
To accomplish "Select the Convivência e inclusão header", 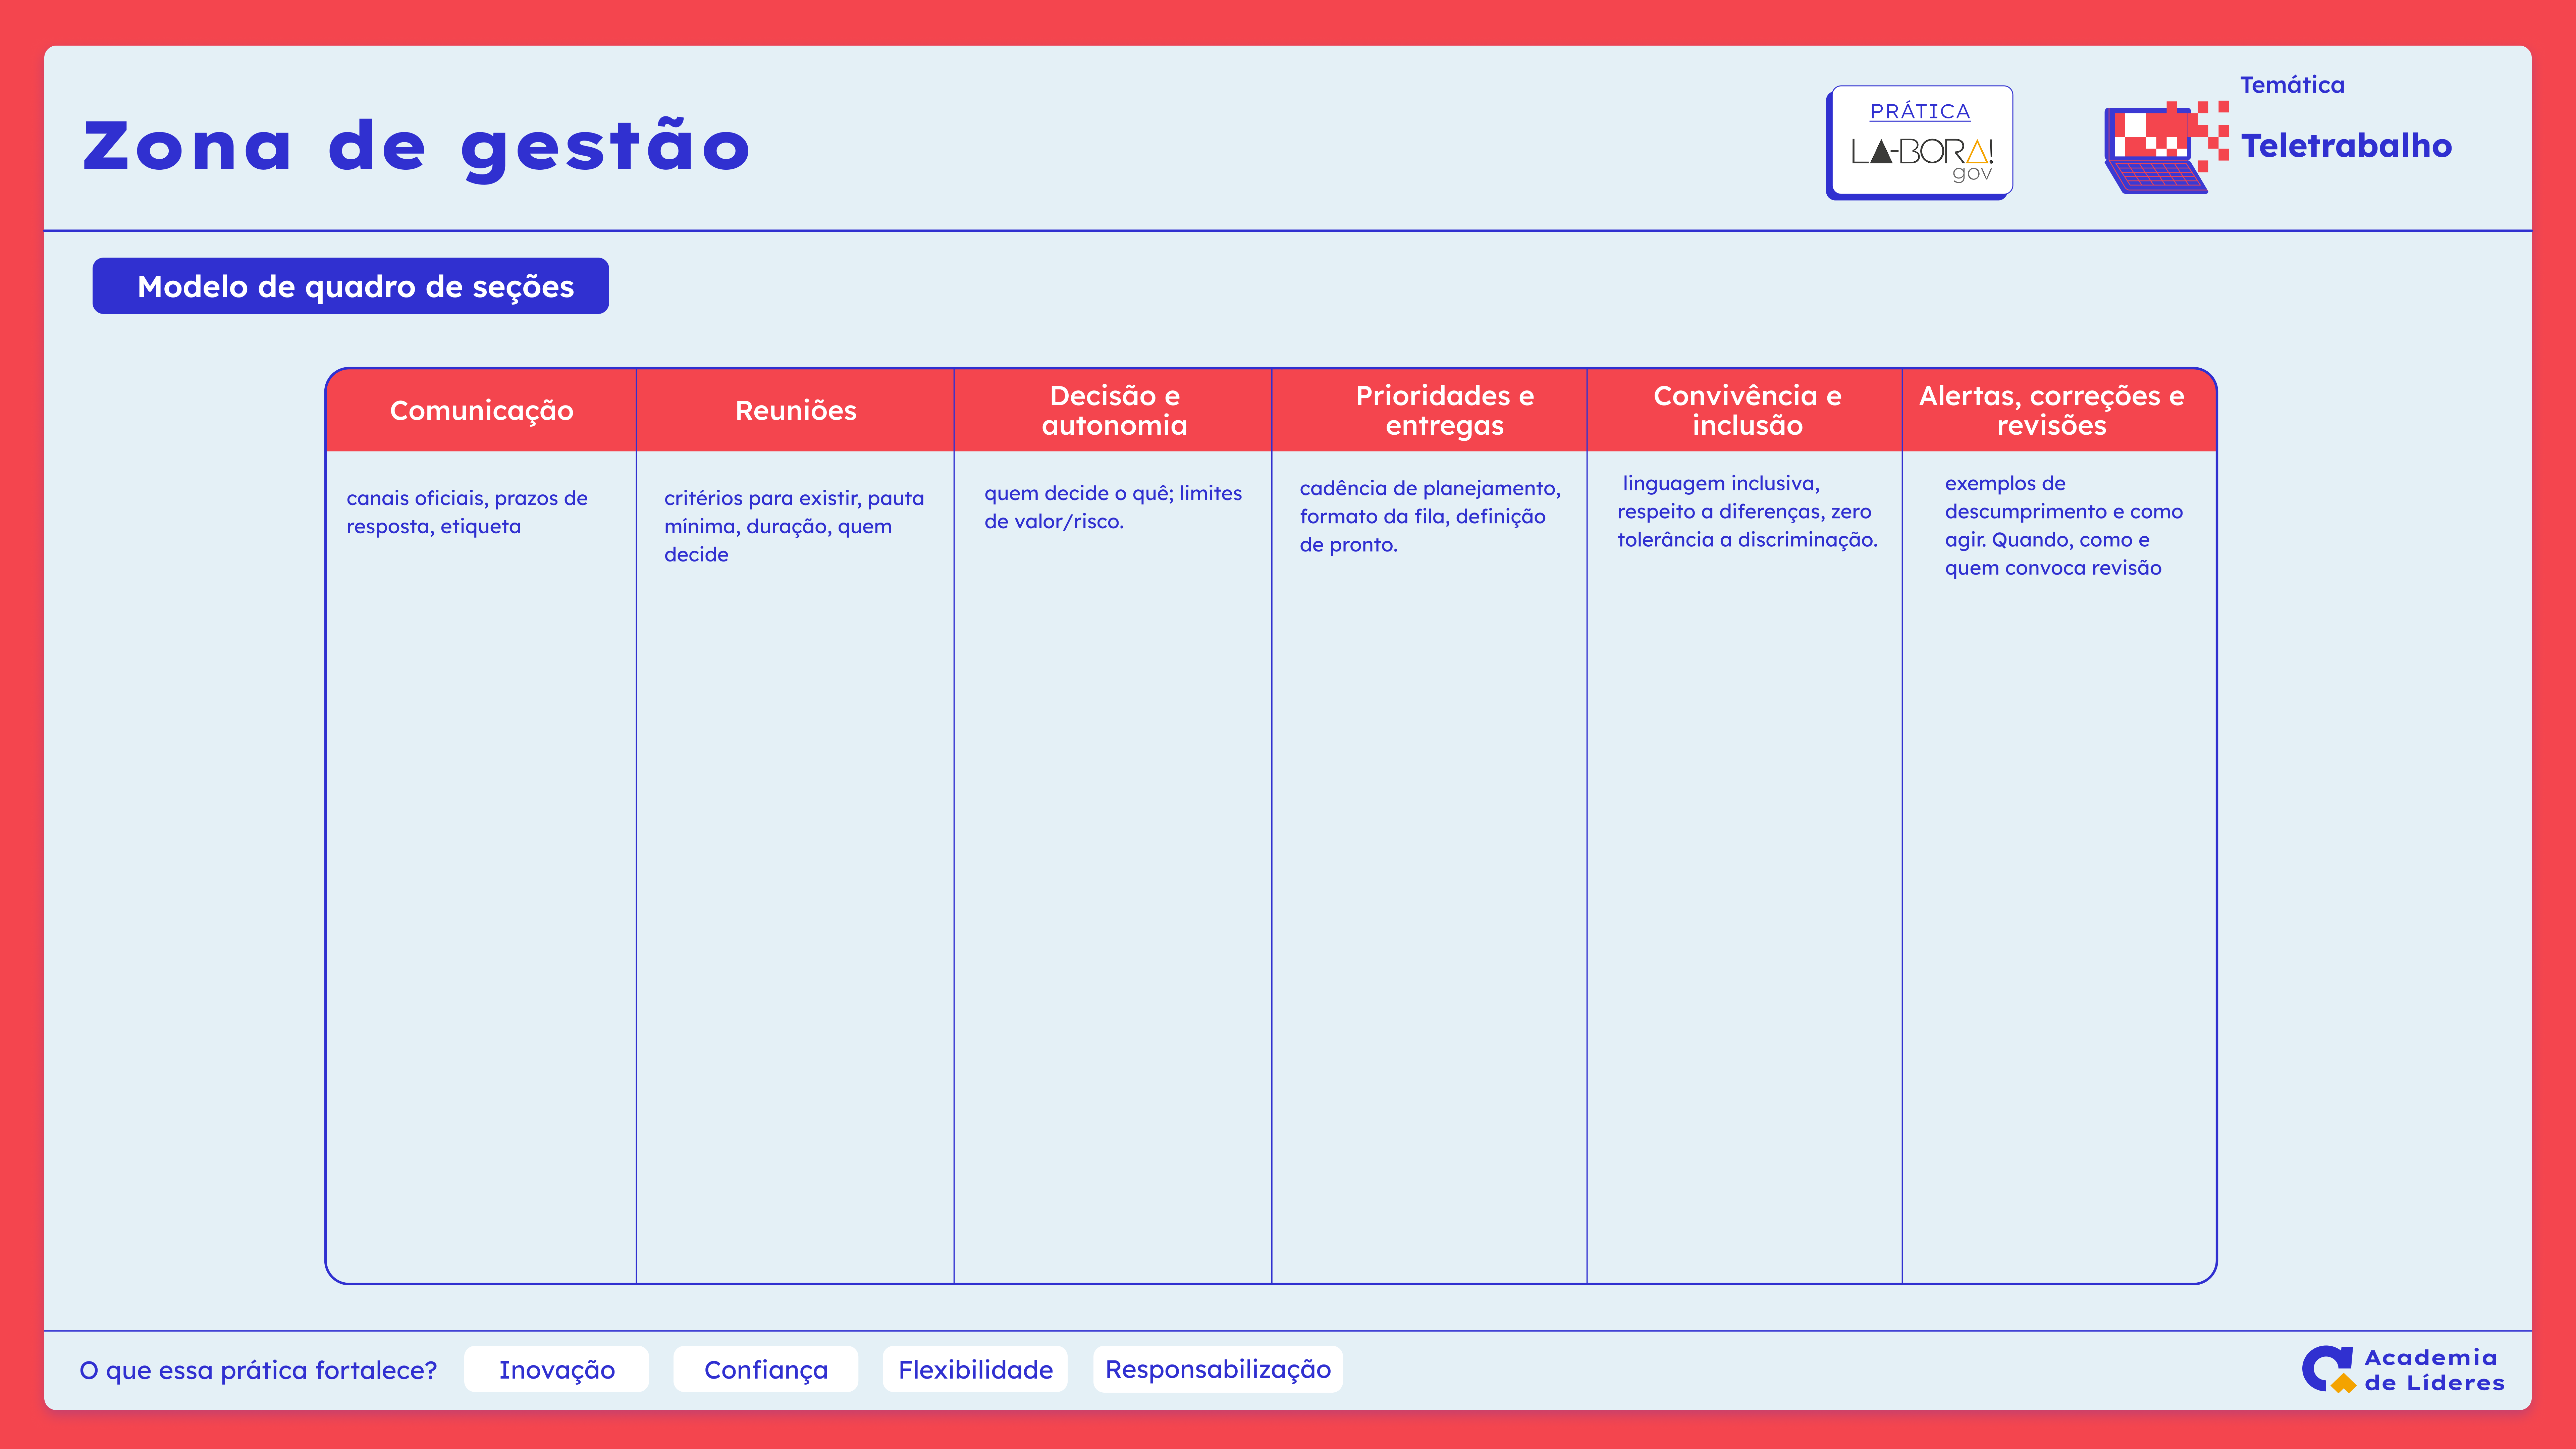I will (1747, 410).
